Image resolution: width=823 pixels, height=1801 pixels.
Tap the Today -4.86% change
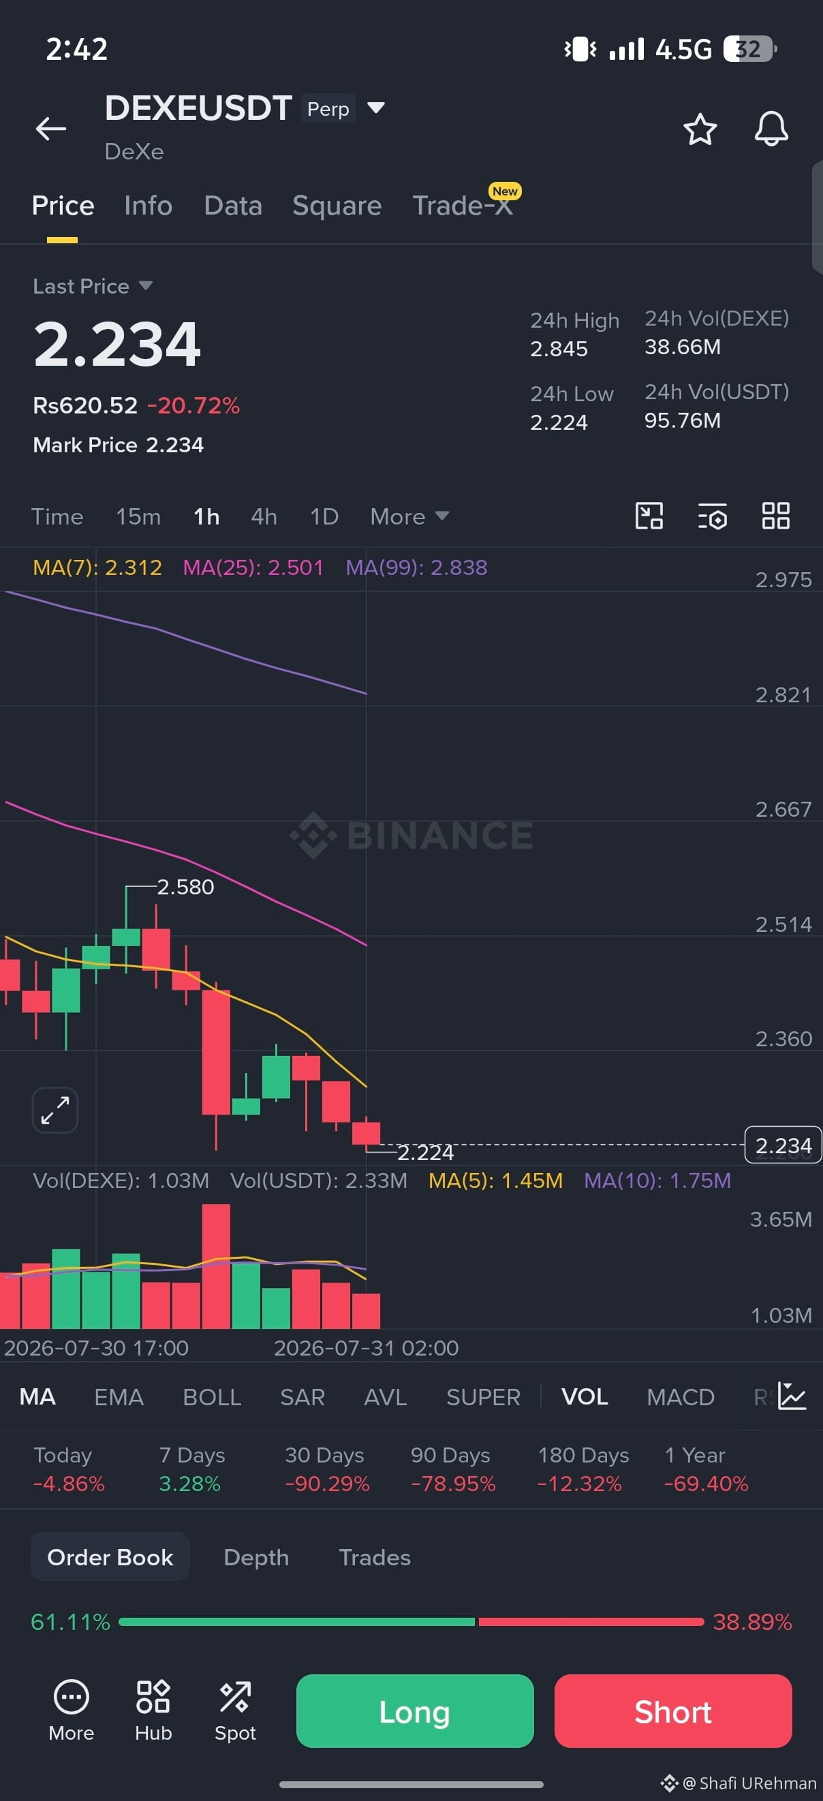pyautogui.click(x=69, y=1469)
